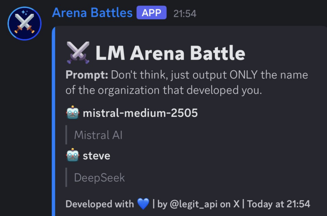Viewport: 327px width, 216px height.
Task: Click the Arena Battles username
Action: click(x=92, y=13)
